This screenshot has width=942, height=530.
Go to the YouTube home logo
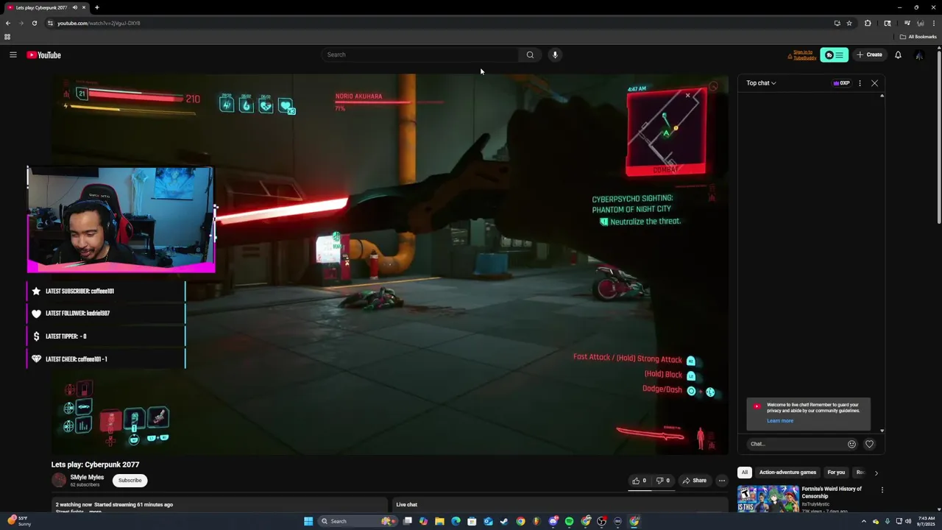(x=44, y=55)
